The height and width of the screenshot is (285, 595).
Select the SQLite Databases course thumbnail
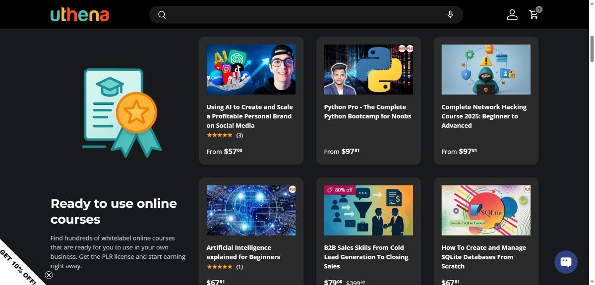[485, 210]
